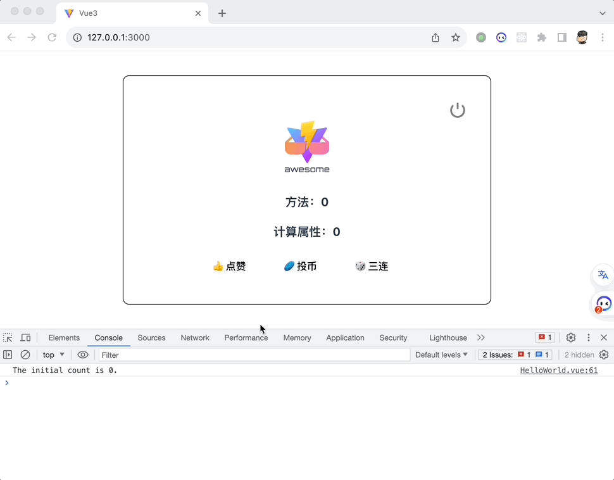The width and height of the screenshot is (614, 480).
Task: Click the '方法: 0' text
Action: pos(307,202)
